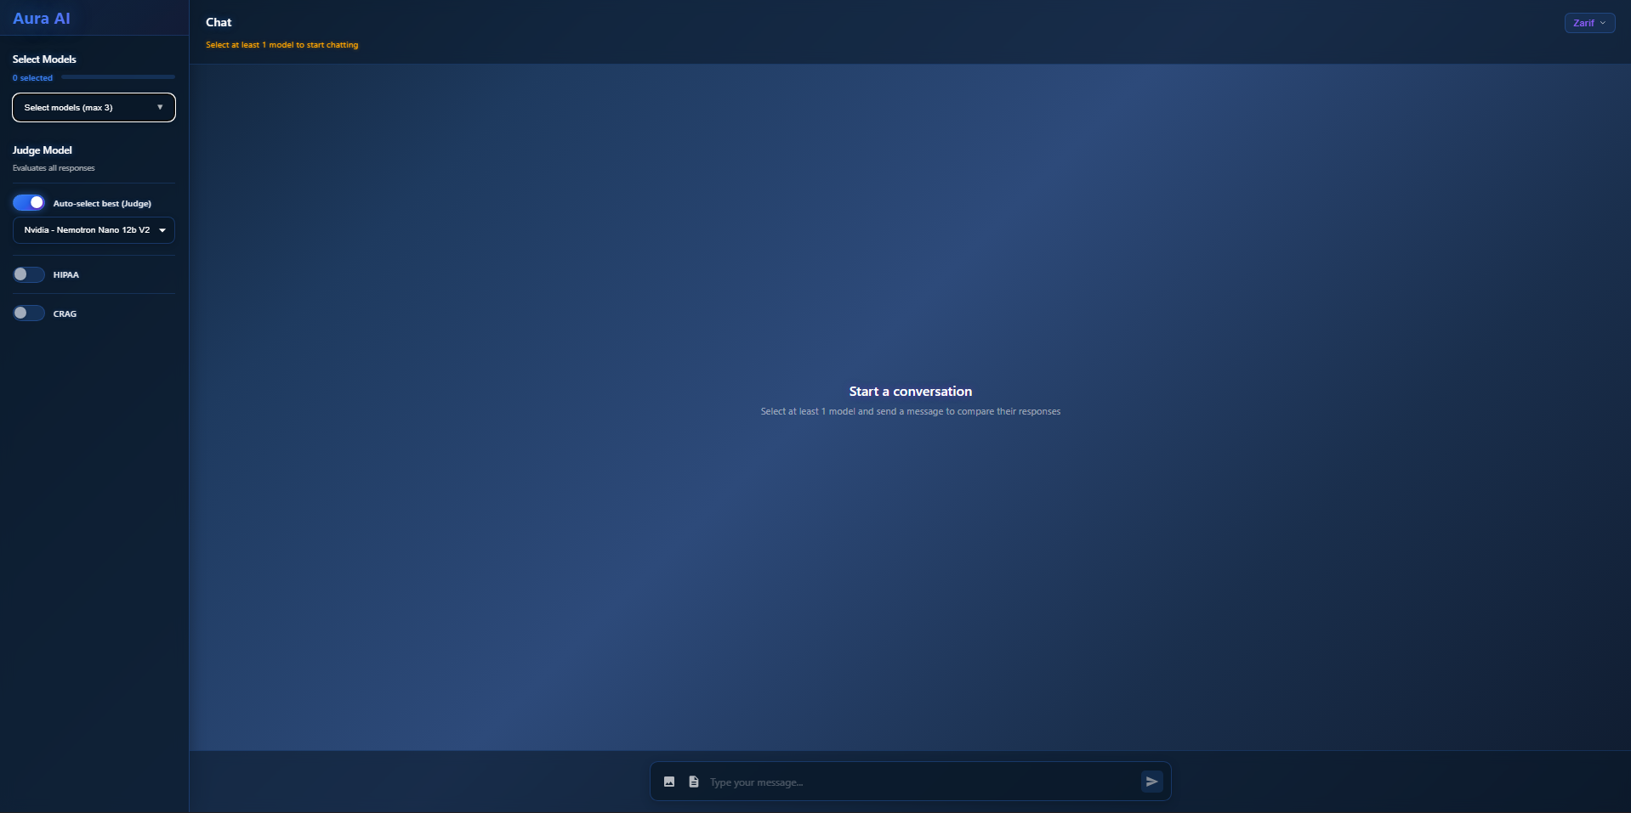
Task: Click the chevron next to Zarif
Action: [x=1603, y=23]
